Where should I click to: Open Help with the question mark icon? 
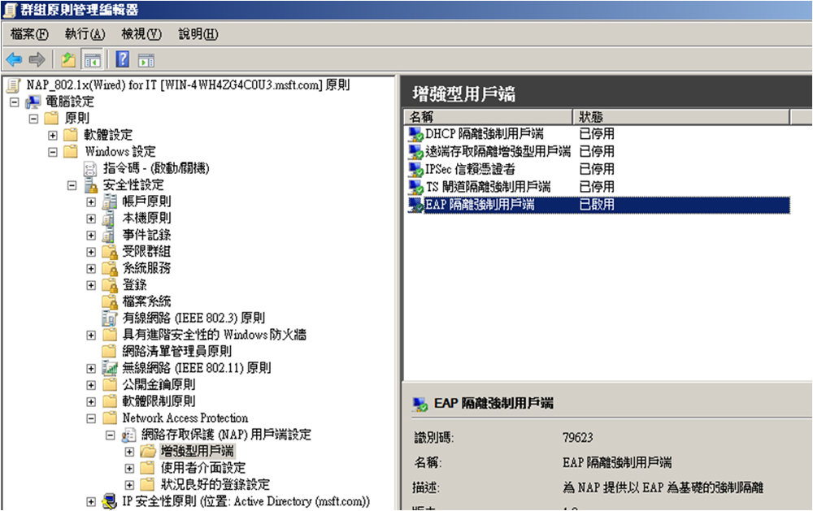pos(123,59)
